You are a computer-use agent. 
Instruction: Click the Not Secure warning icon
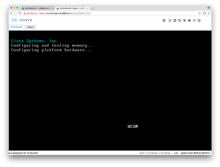point(24,13)
